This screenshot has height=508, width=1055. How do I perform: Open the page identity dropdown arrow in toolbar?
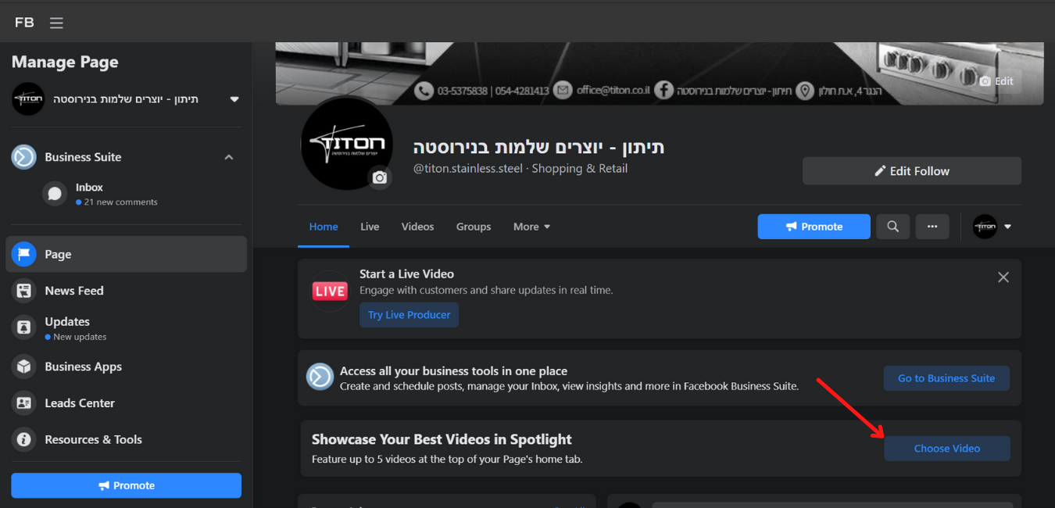[1007, 227]
